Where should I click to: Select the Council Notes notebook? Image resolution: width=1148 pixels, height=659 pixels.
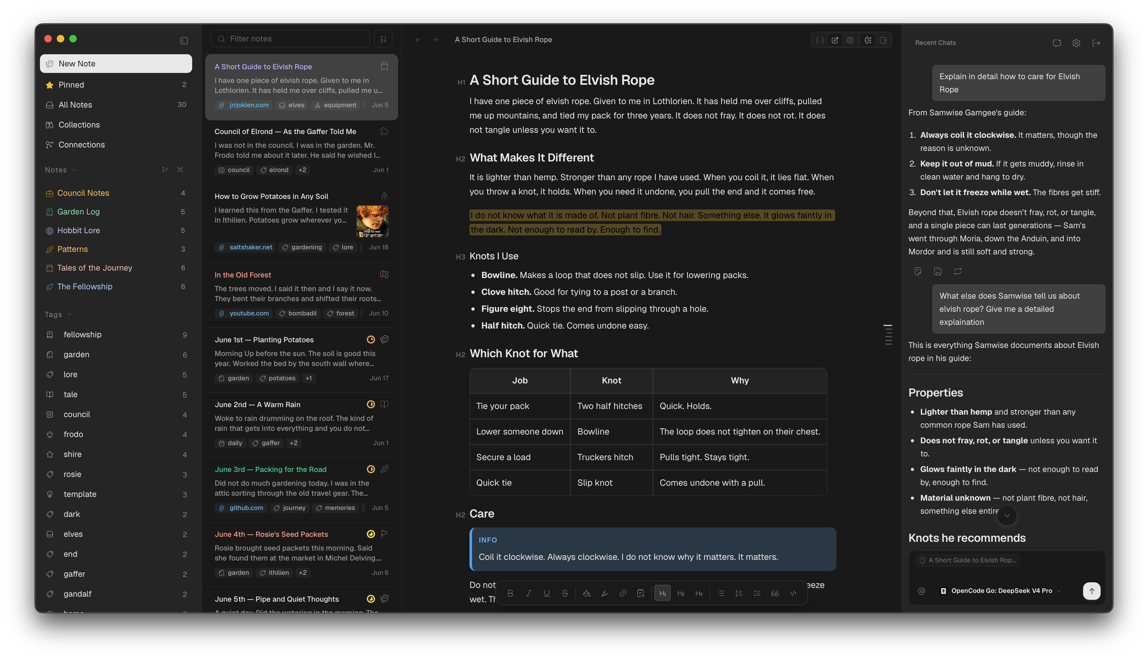pyautogui.click(x=116, y=193)
